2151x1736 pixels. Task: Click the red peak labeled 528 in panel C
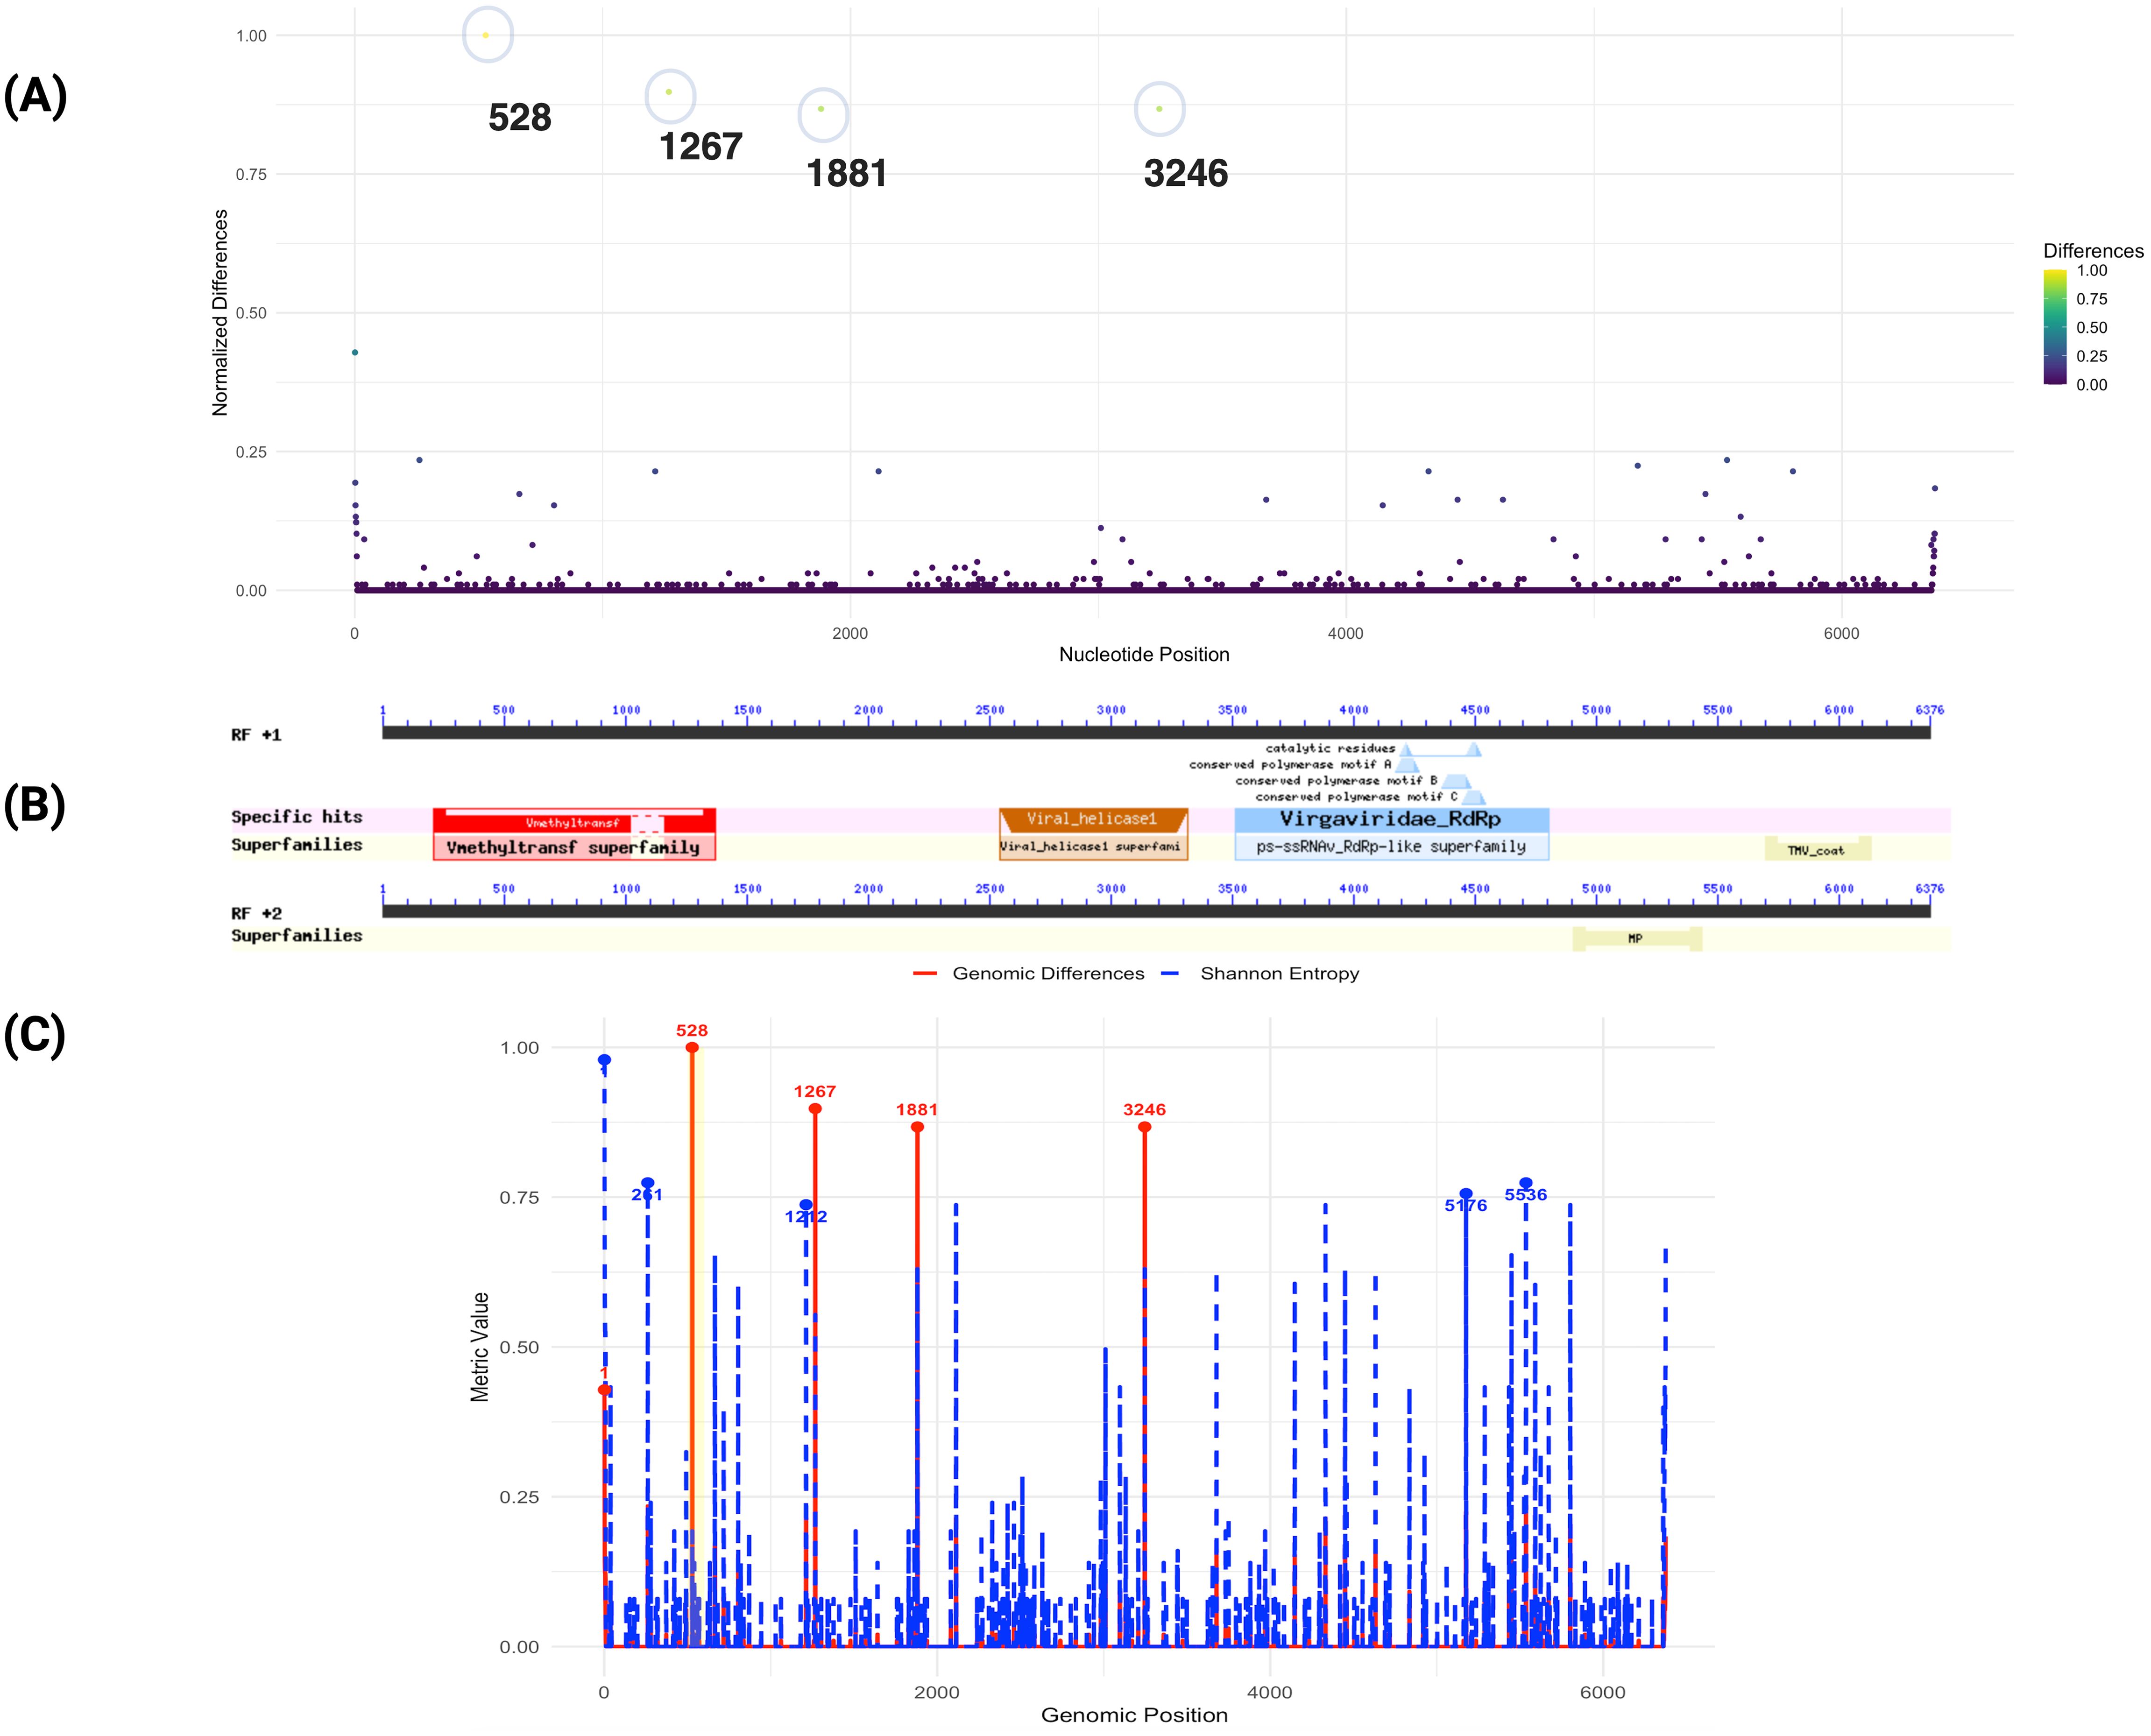pyautogui.click(x=692, y=1048)
